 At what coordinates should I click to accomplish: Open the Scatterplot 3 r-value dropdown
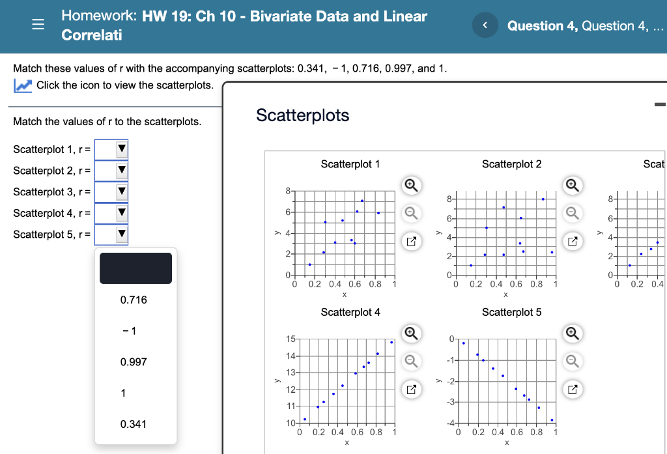click(x=111, y=192)
